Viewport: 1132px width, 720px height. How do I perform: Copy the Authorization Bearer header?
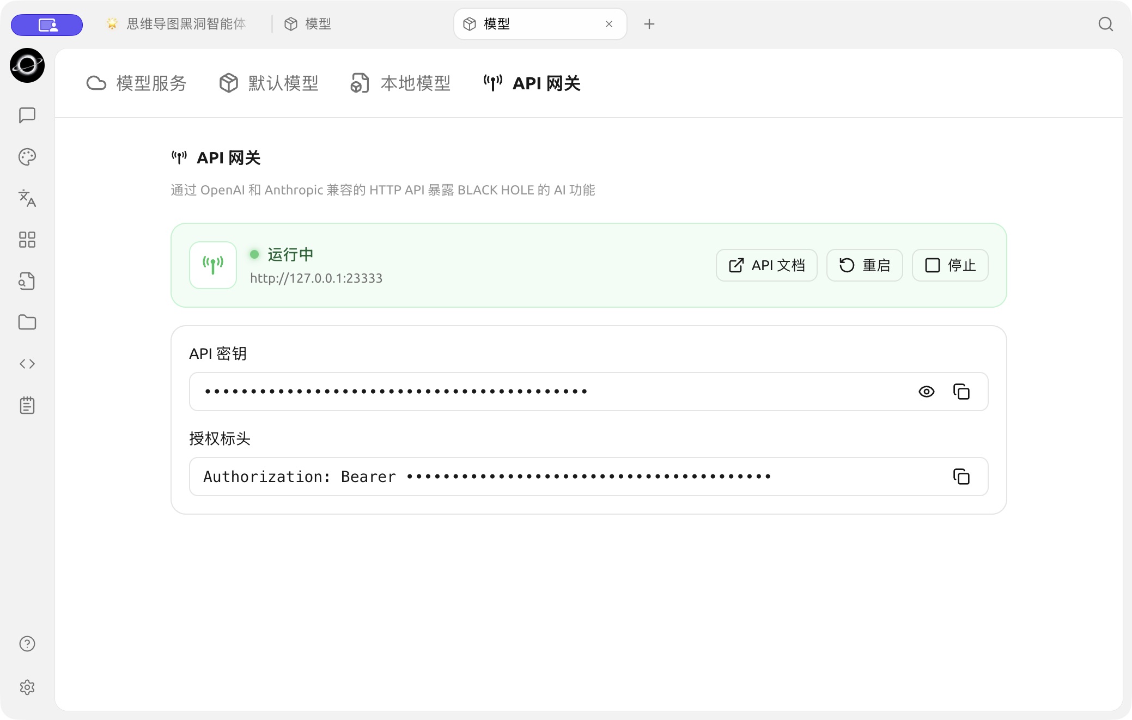pyautogui.click(x=961, y=477)
